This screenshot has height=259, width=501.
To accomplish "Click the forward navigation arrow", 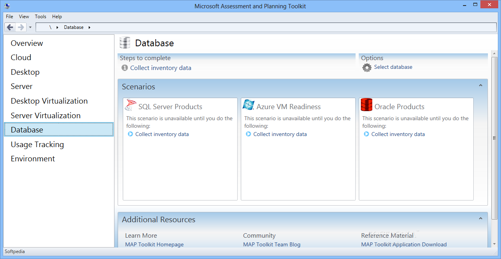I will (21, 27).
